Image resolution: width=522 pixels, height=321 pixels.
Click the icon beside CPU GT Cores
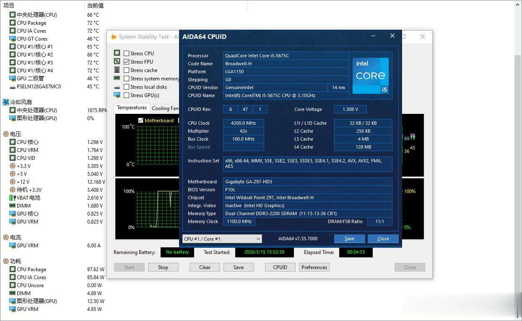(x=13, y=39)
